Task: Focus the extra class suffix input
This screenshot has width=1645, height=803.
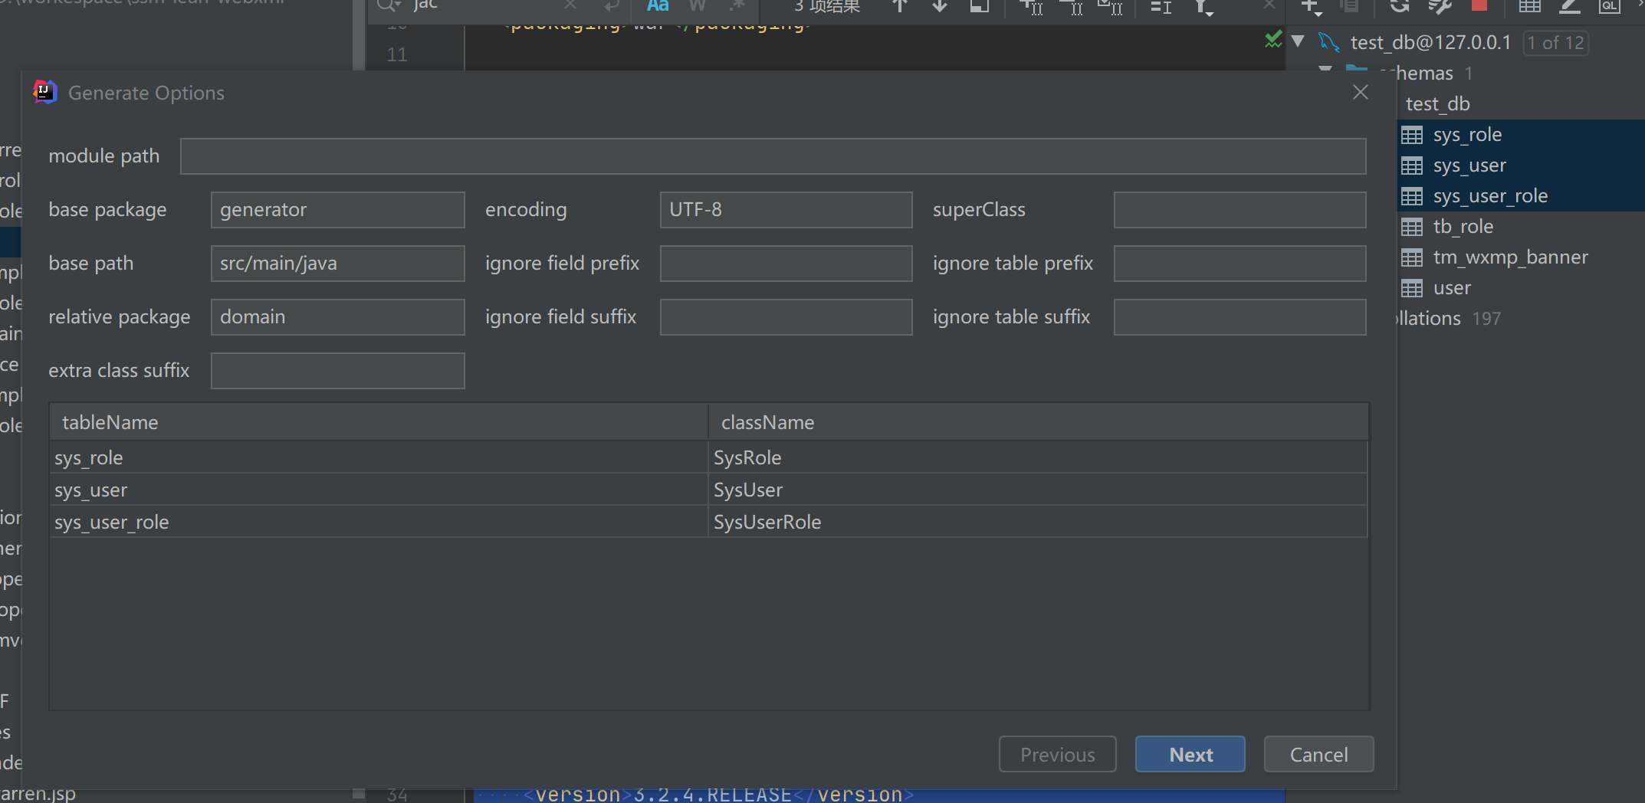Action: click(337, 371)
